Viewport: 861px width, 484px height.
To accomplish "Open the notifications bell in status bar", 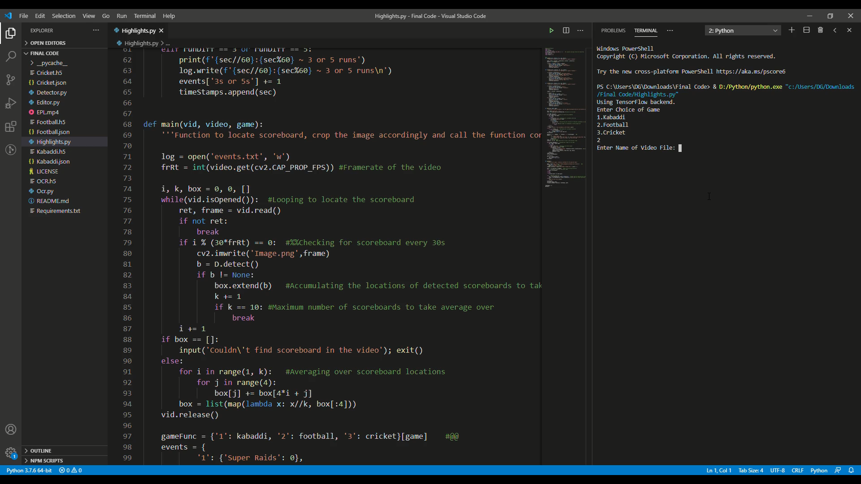I will point(851,470).
